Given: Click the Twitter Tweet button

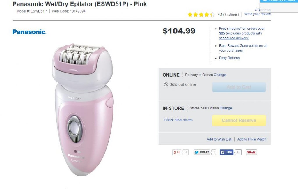Looking at the screenshot, I should [x=202, y=152].
